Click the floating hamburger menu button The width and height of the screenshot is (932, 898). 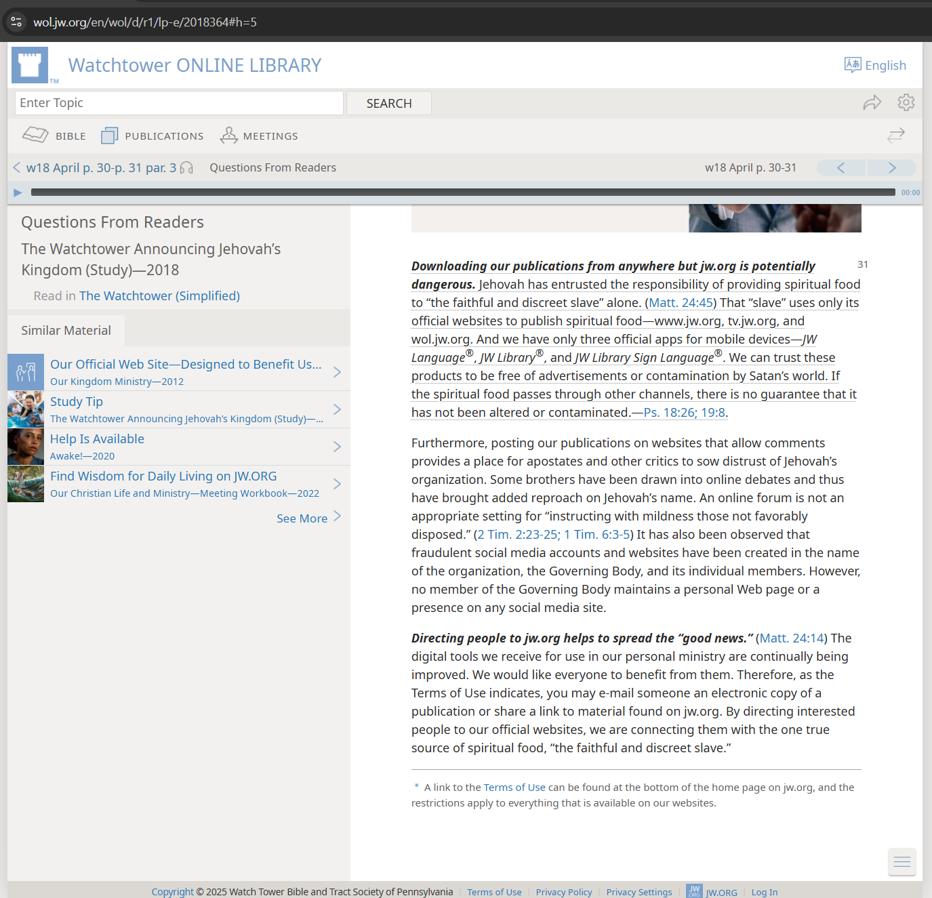coord(901,861)
